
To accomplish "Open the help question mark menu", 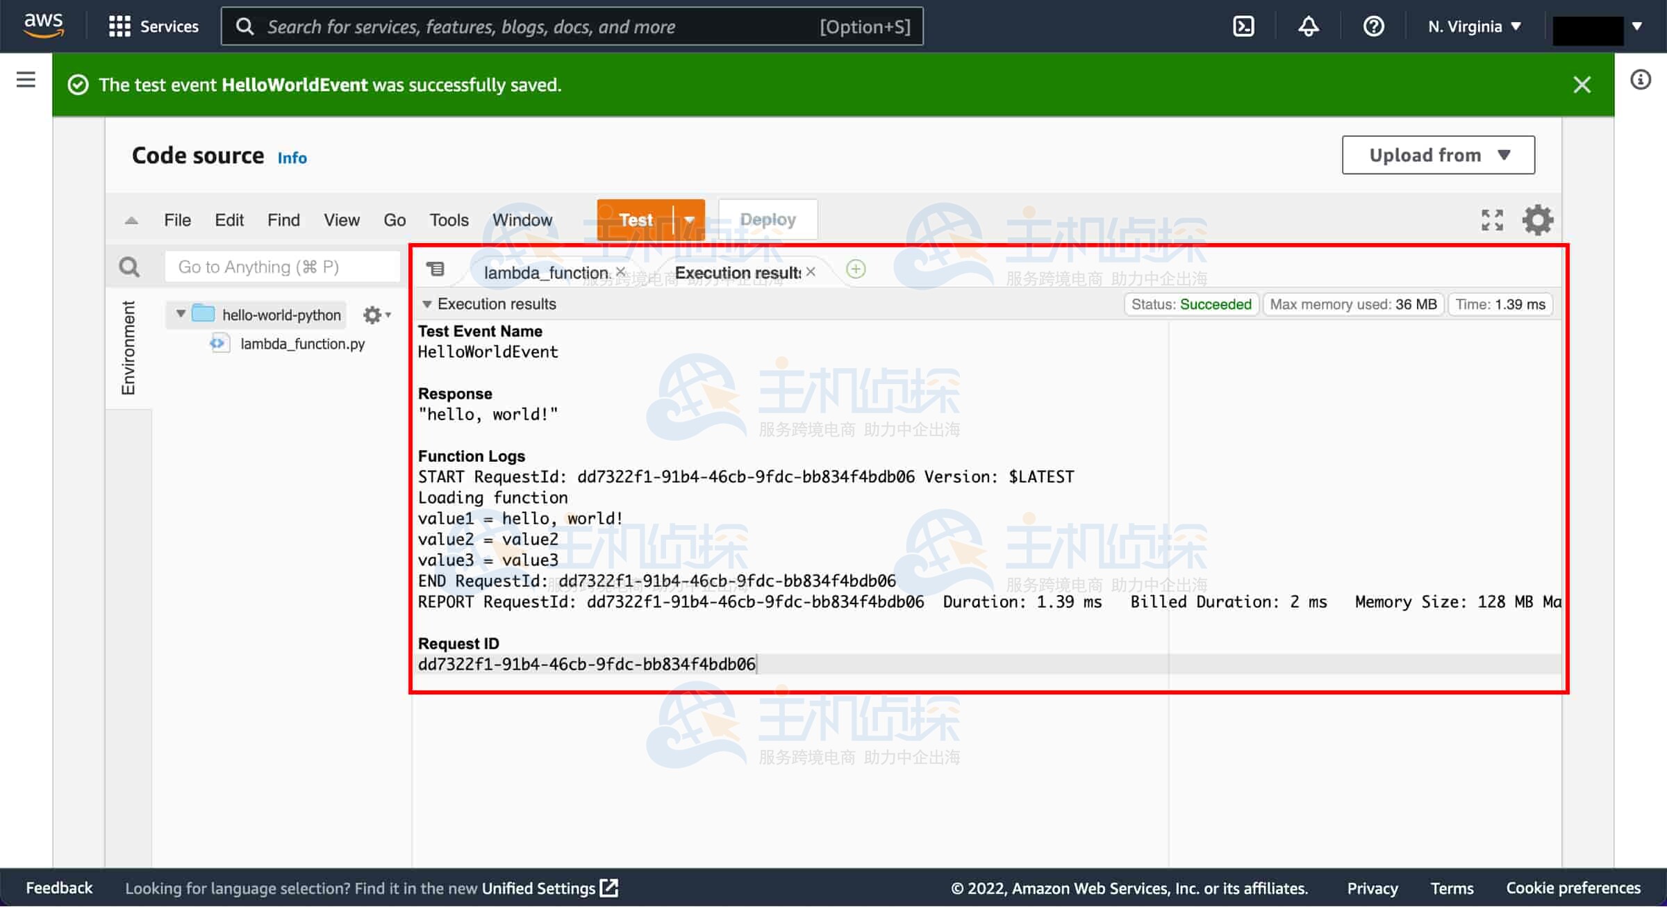I will tap(1373, 26).
